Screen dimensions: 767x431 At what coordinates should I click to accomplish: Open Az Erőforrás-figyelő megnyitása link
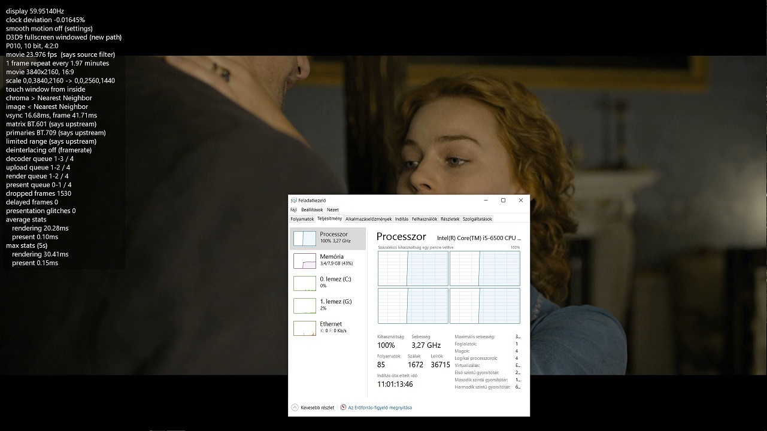click(380, 408)
